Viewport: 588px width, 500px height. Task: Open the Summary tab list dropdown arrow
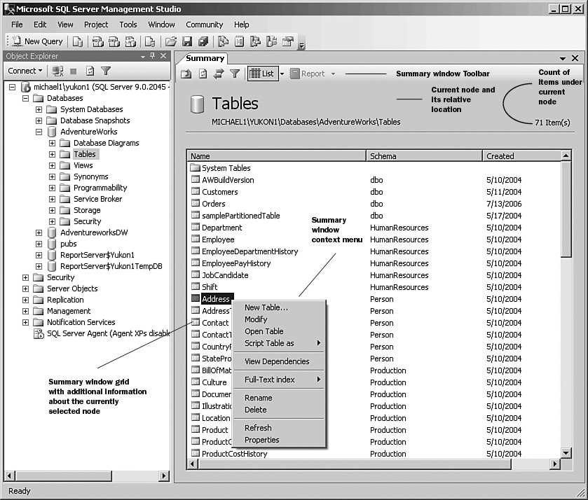[x=563, y=58]
